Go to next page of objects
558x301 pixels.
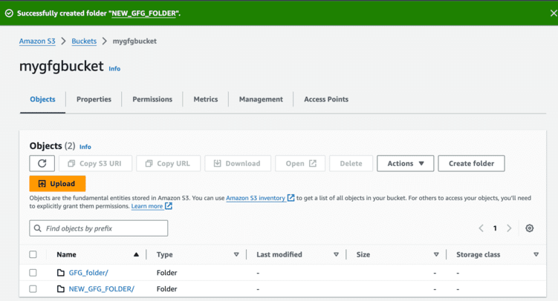[509, 228]
